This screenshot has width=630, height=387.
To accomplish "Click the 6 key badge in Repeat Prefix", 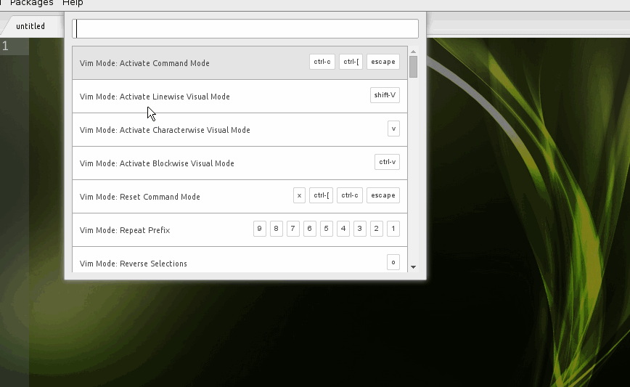I will click(310, 229).
